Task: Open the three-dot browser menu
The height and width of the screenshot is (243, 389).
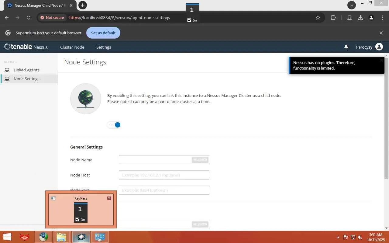Action: (382, 18)
